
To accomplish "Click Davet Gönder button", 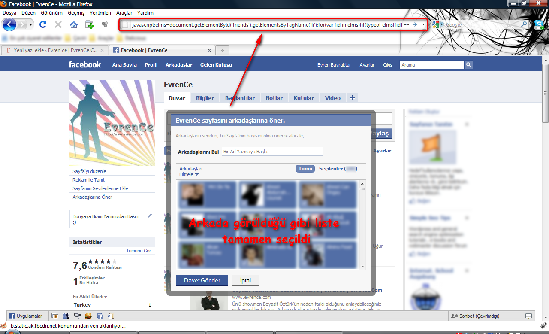I will 202,280.
